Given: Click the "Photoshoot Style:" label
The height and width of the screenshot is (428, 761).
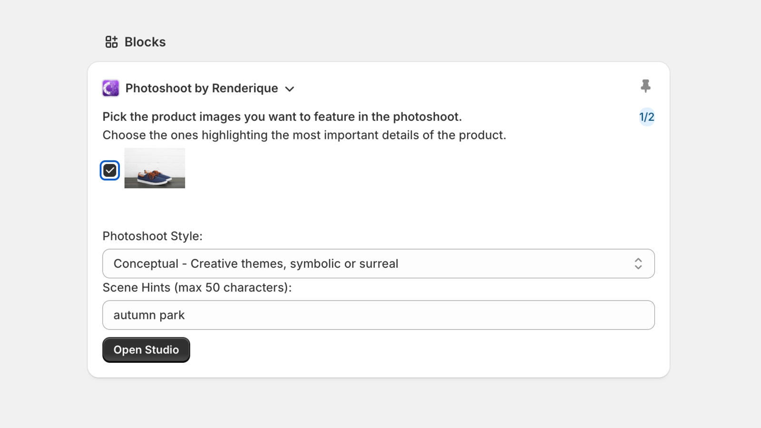Looking at the screenshot, I should tap(153, 236).
